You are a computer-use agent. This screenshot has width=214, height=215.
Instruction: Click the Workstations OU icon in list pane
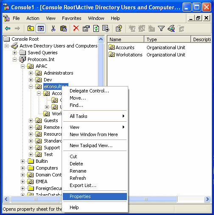111,54
